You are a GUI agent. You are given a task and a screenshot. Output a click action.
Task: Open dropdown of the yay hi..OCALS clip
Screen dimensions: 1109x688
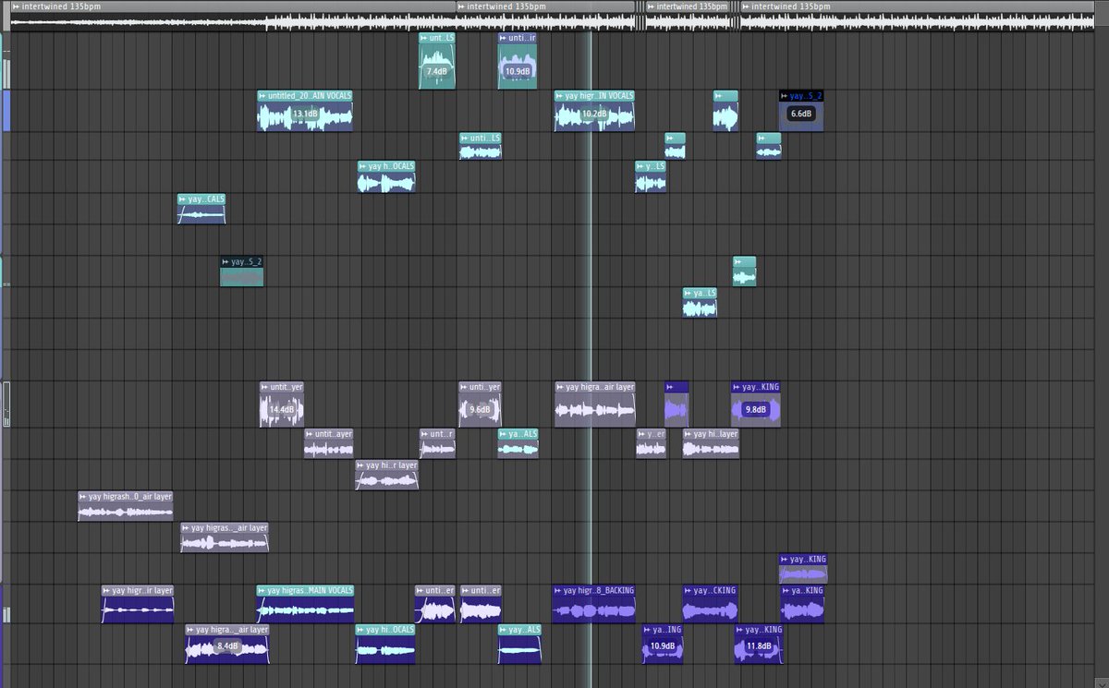pyautogui.click(x=361, y=630)
